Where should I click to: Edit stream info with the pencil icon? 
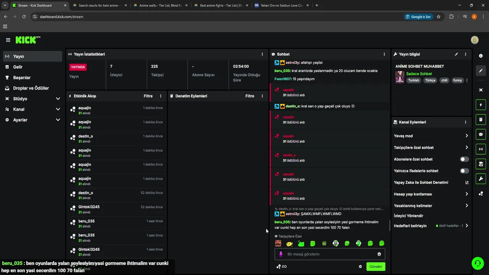(x=456, y=54)
